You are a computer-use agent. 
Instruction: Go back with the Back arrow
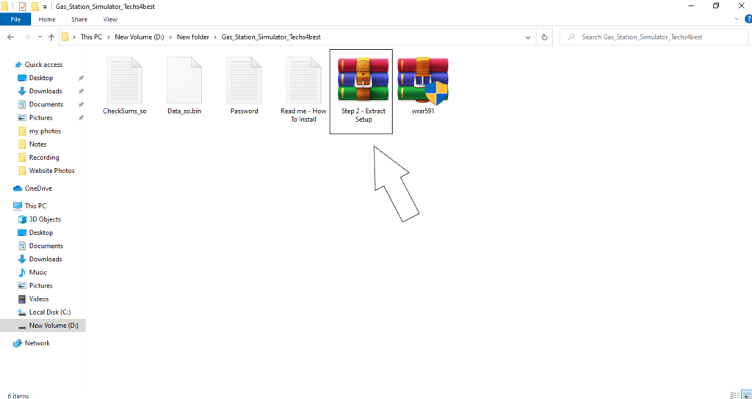tap(11, 37)
